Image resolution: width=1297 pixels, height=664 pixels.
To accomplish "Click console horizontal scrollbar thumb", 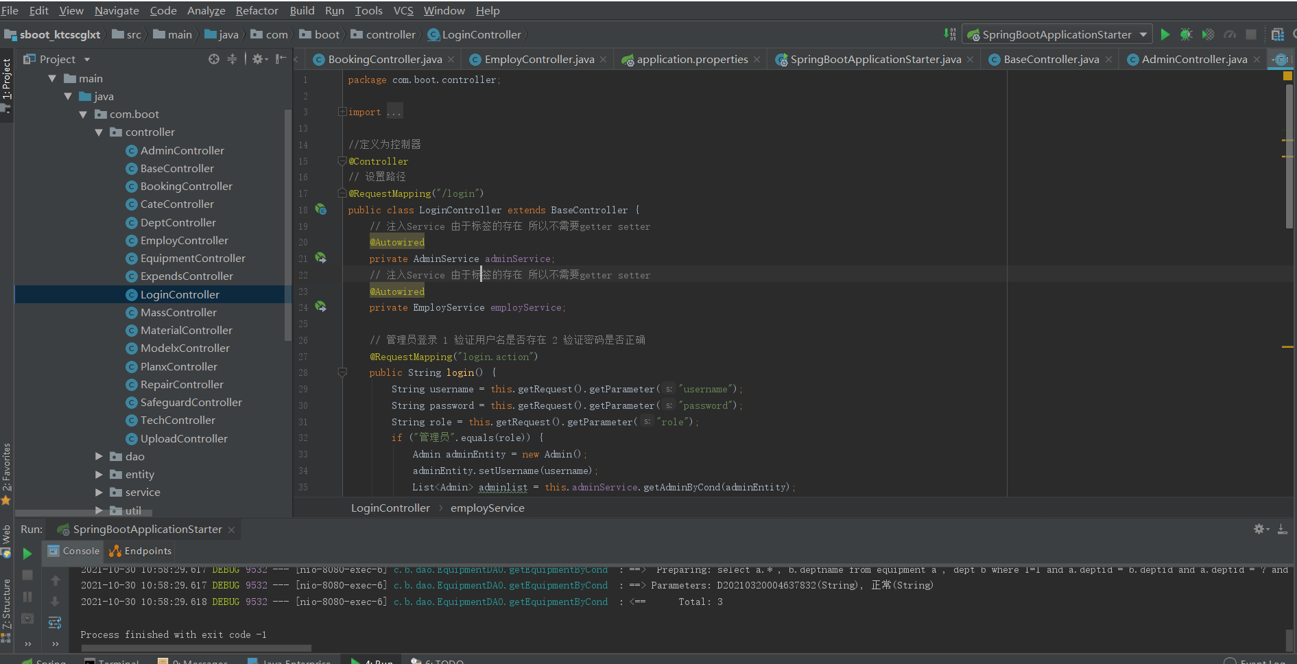I will 196,648.
